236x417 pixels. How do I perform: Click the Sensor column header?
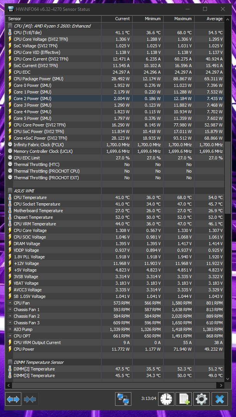pyautogui.click(x=53, y=19)
